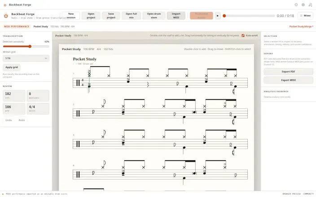Click the playback position slider knob
The image size is (316, 197).
(x=224, y=16)
